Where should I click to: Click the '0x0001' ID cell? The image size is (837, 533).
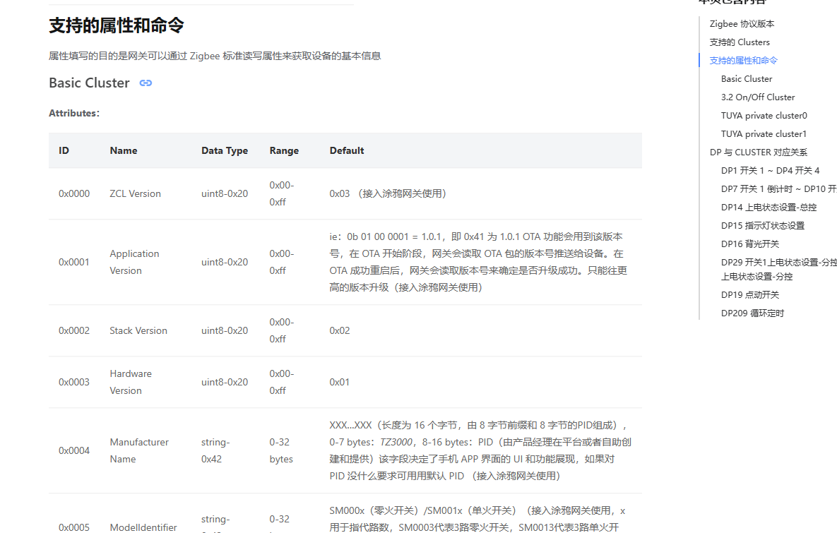[74, 262]
